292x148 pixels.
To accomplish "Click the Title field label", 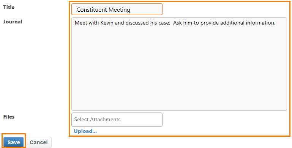I will pyautogui.click(x=9, y=8).
